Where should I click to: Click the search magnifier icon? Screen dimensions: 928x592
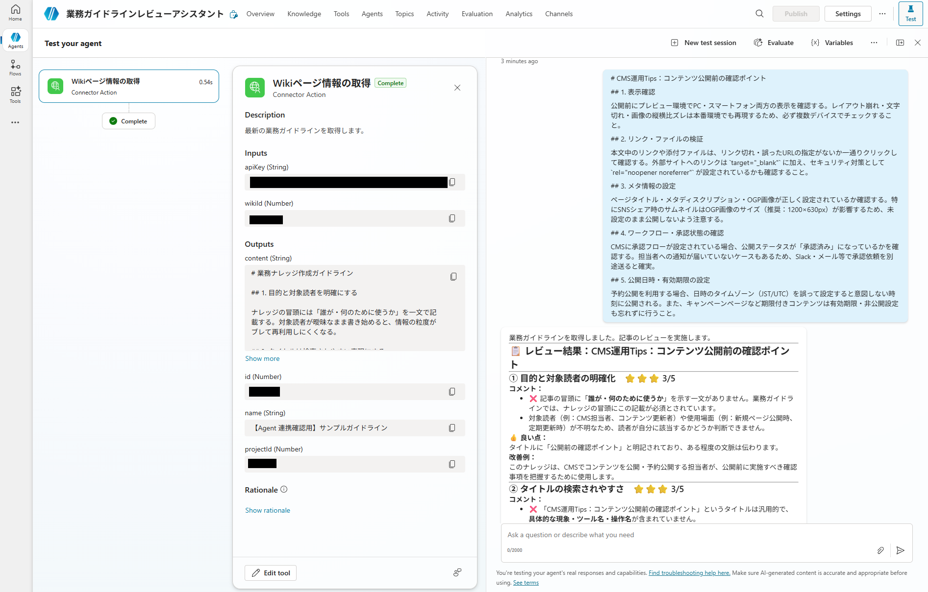(x=759, y=14)
